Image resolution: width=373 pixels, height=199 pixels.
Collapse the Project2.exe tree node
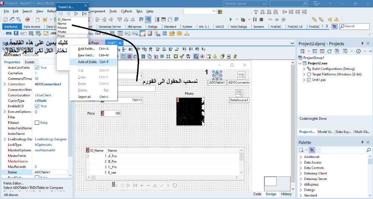pyautogui.click(x=300, y=63)
